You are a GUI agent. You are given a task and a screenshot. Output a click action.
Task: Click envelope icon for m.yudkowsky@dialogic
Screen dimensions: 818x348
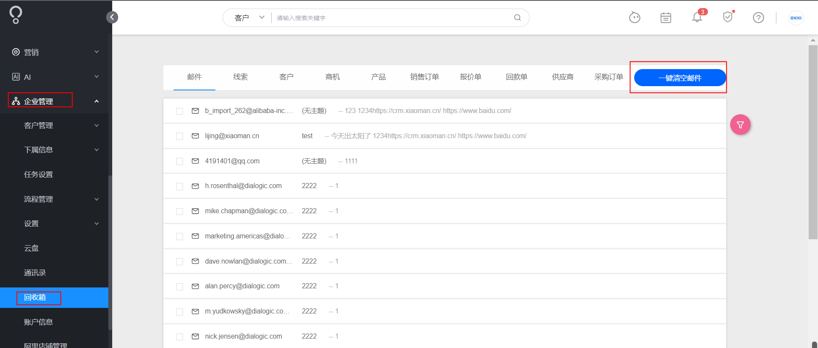click(195, 311)
